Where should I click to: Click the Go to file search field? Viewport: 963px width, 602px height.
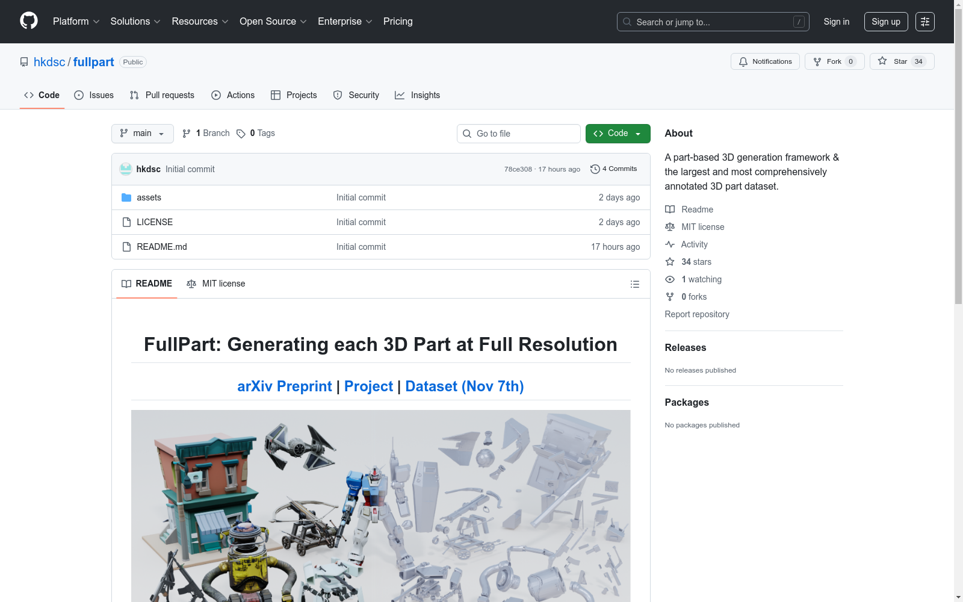point(519,134)
